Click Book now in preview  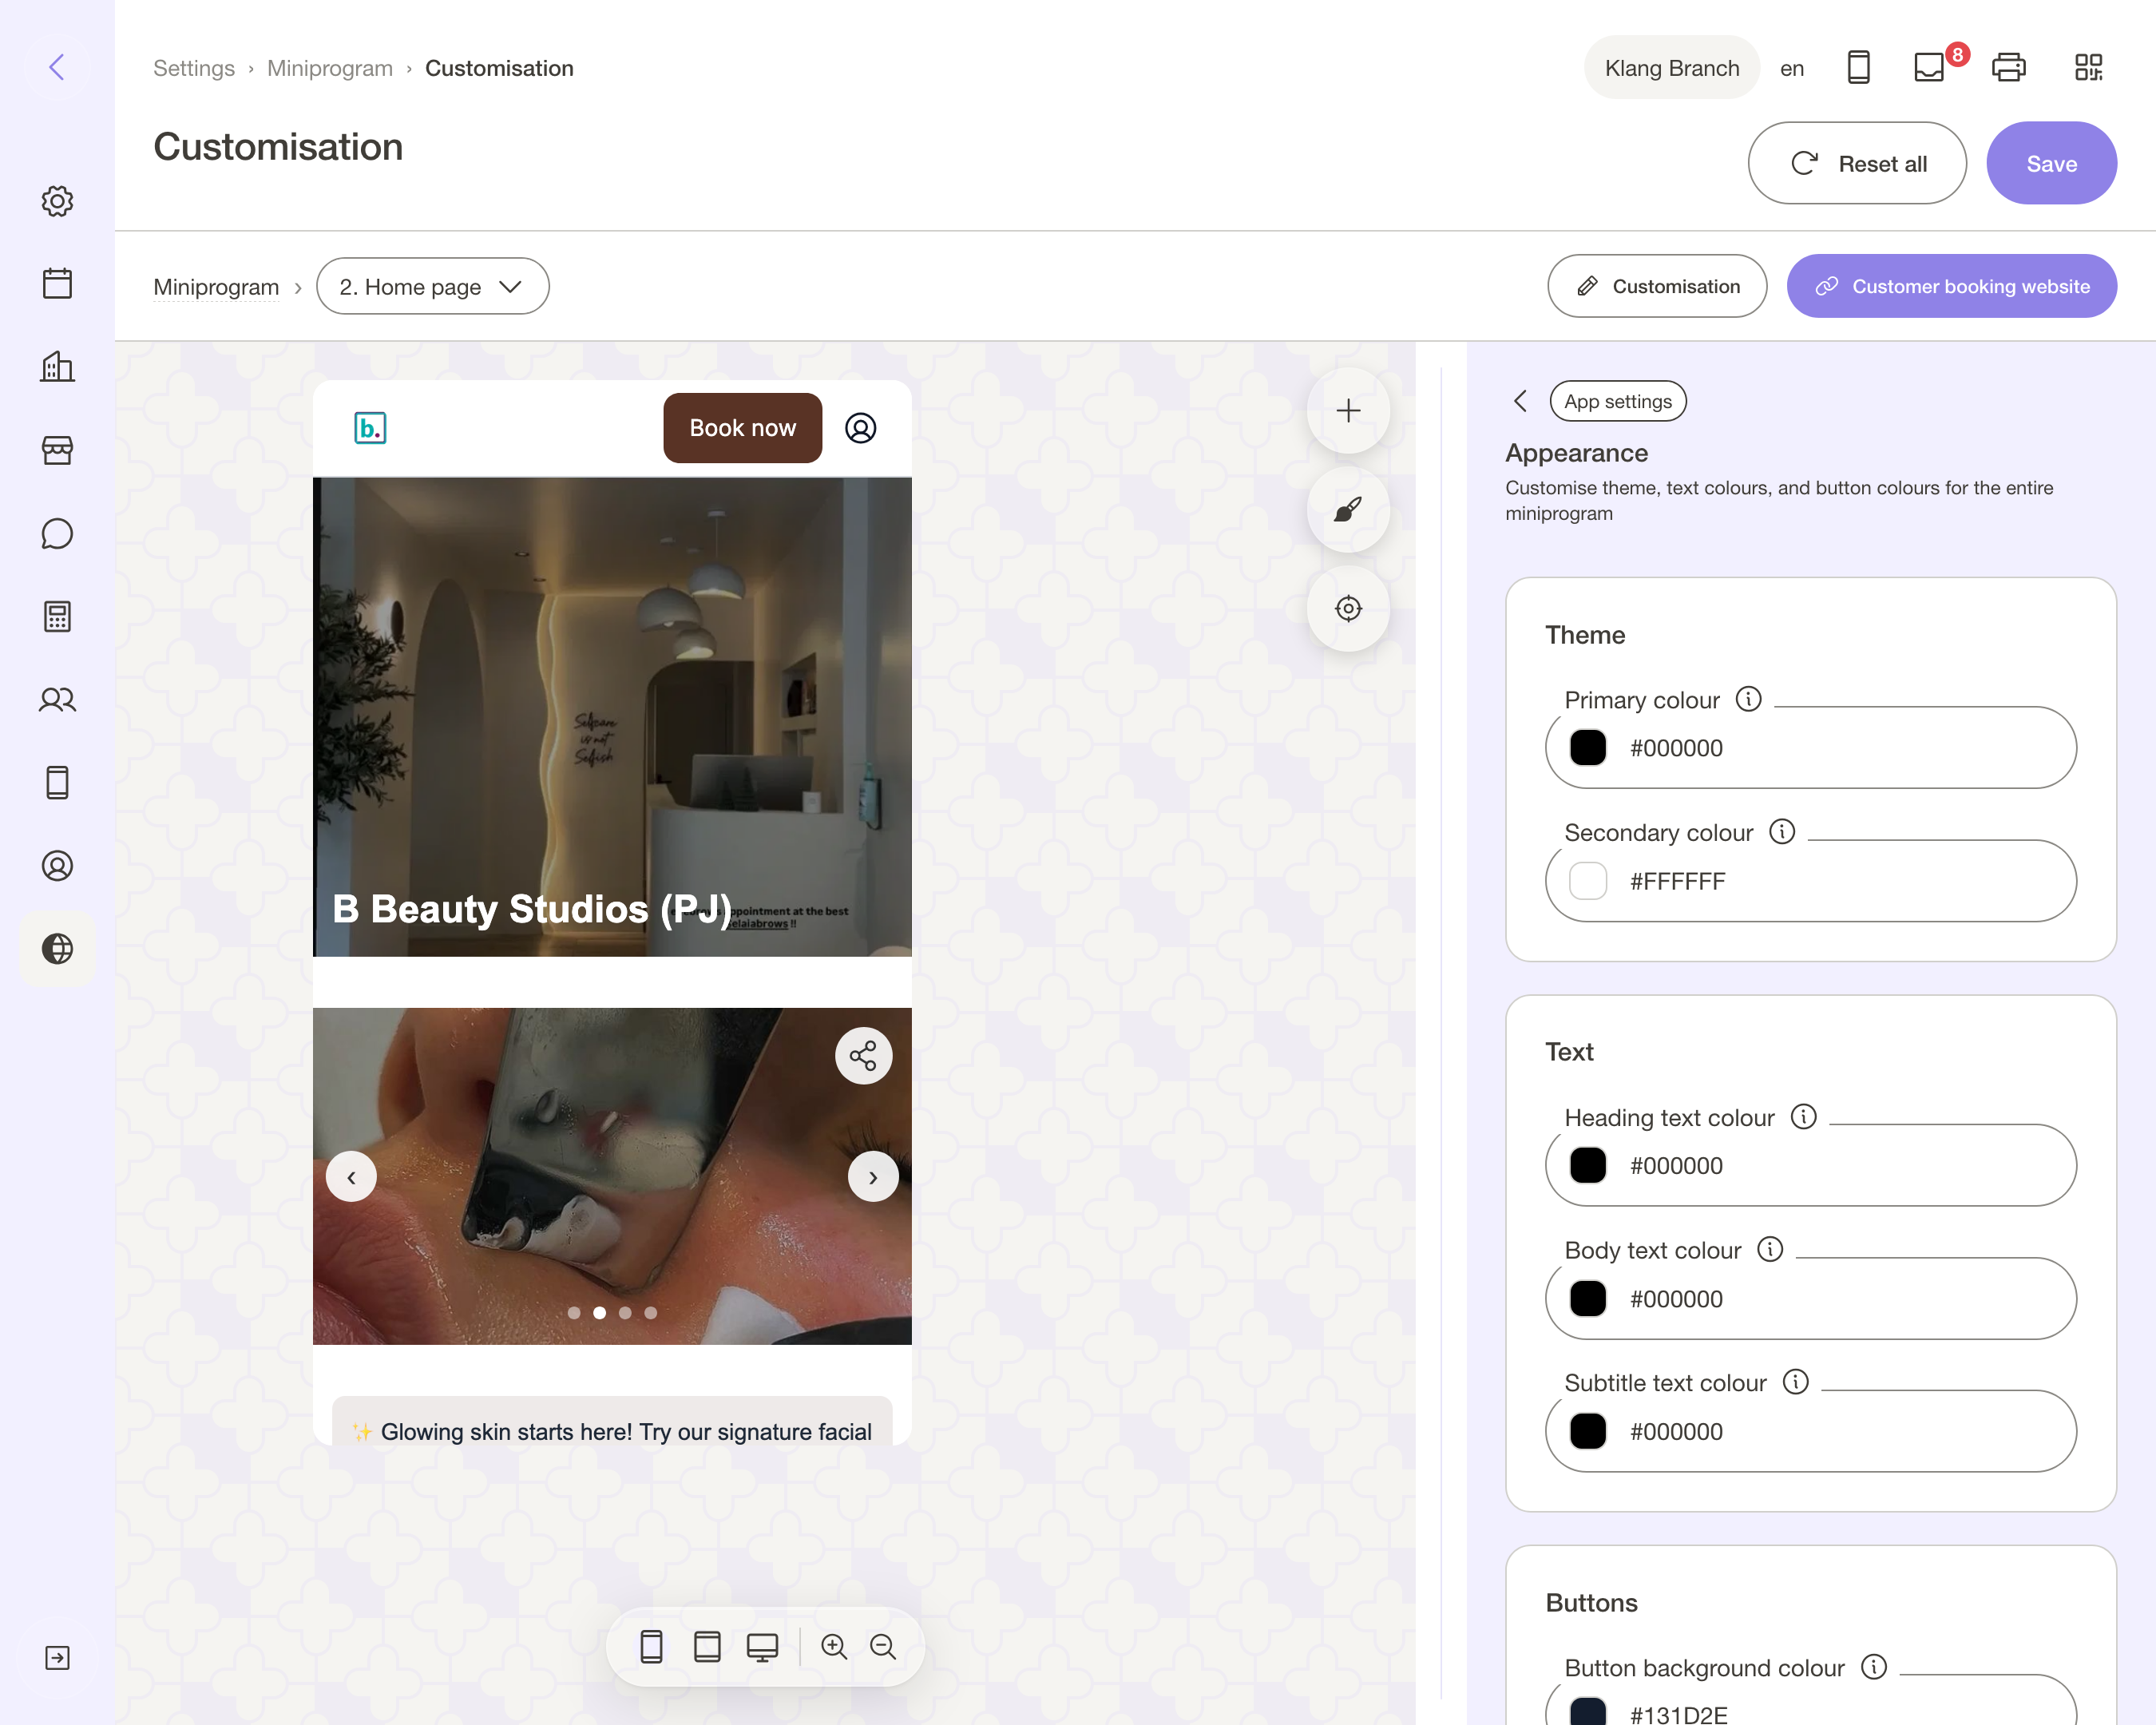click(x=742, y=428)
